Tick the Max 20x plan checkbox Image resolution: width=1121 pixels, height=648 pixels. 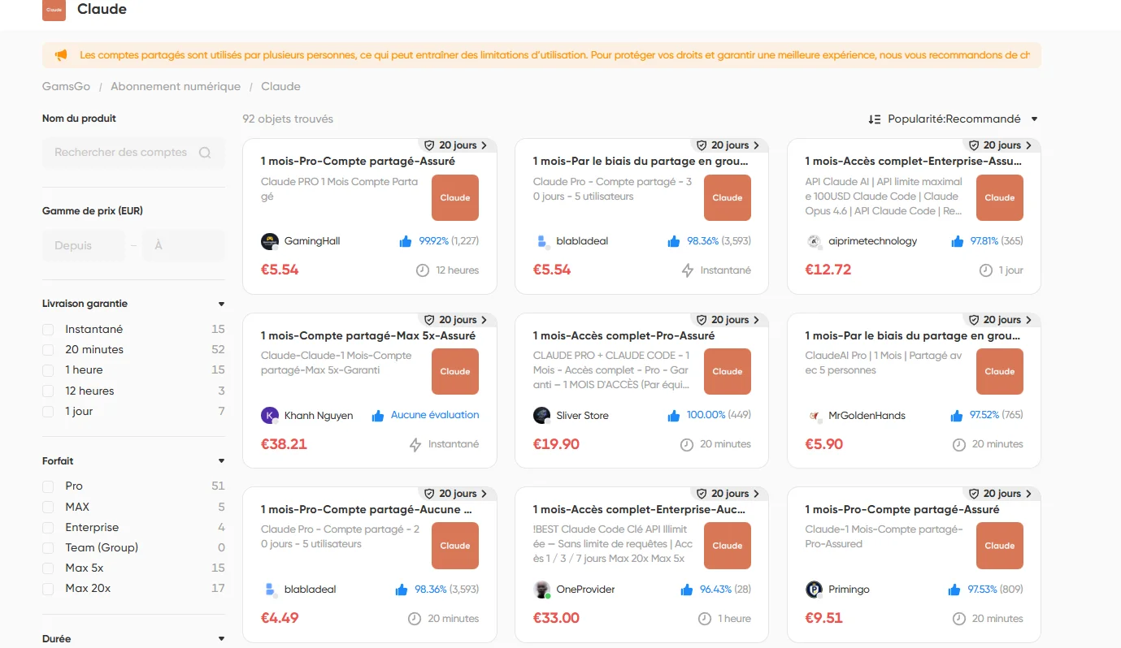(x=48, y=589)
